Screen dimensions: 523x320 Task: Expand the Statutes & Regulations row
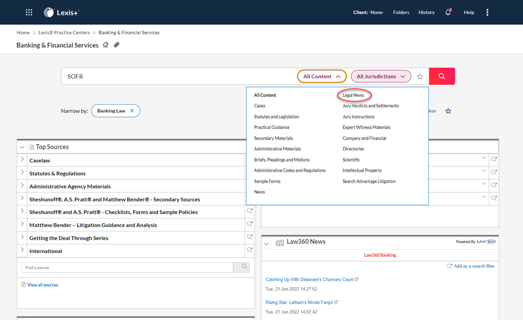[x=23, y=172]
